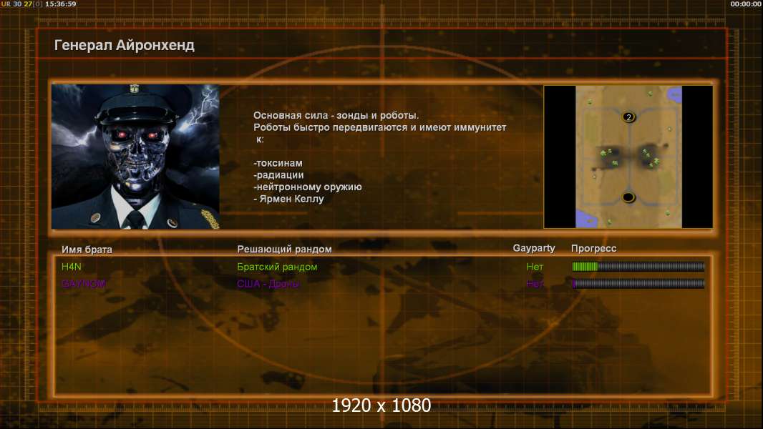Click the line '- Ярмен Келлу'
Viewport: 763px width, 429px height.
tap(288, 199)
